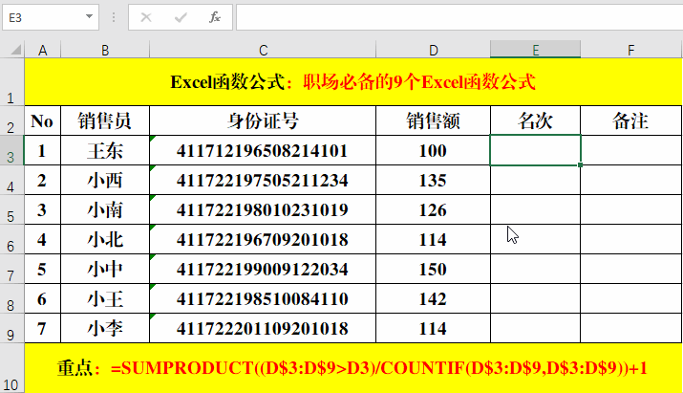683x393 pixels.
Task: Select the cell with name '小李'
Action: click(105, 328)
